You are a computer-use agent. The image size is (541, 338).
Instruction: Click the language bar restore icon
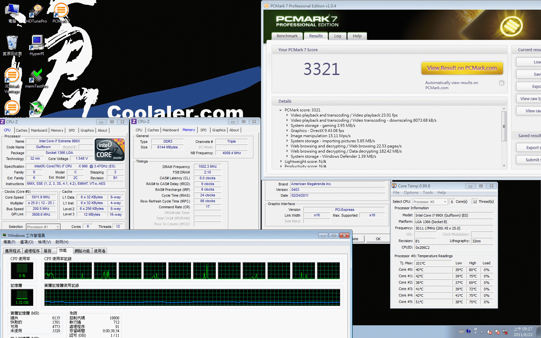tap(476, 329)
